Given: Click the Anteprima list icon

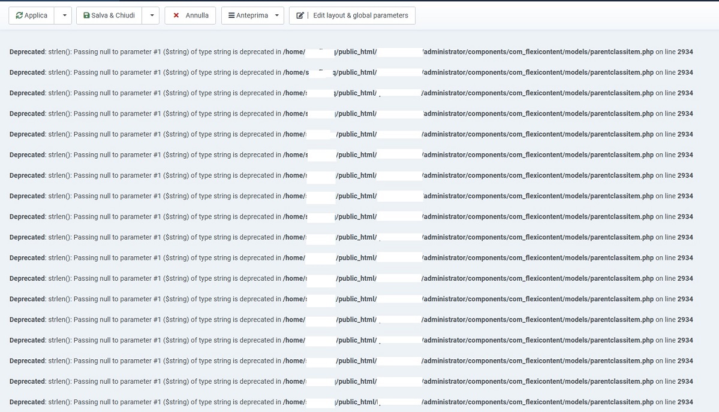Looking at the screenshot, I should [x=231, y=16].
